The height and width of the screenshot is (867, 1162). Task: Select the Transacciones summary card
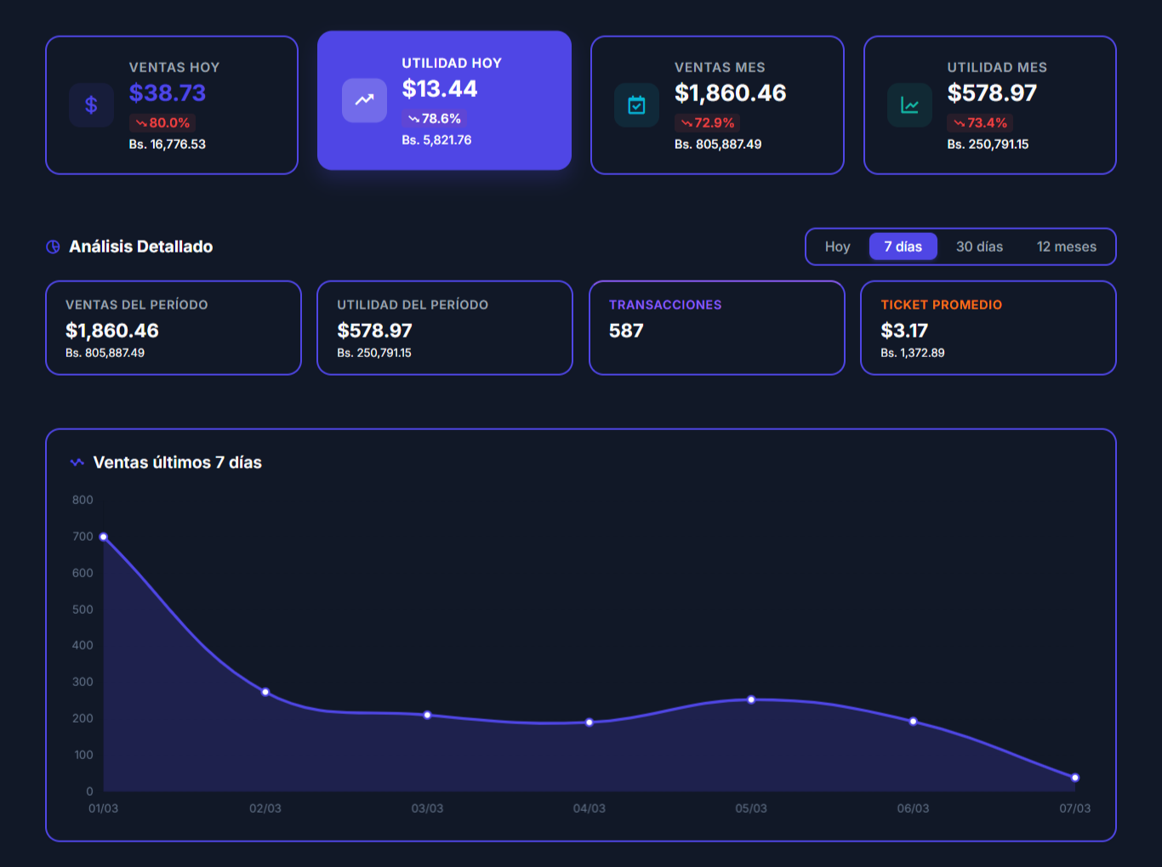click(716, 328)
